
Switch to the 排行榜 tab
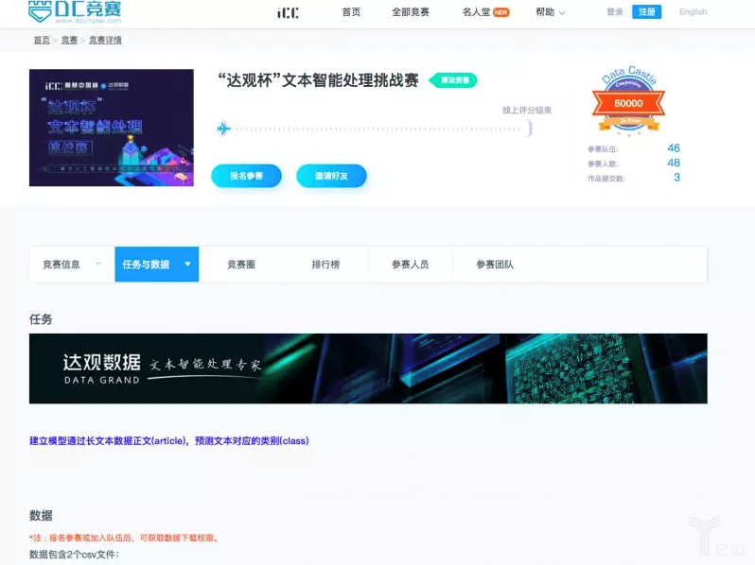325,265
